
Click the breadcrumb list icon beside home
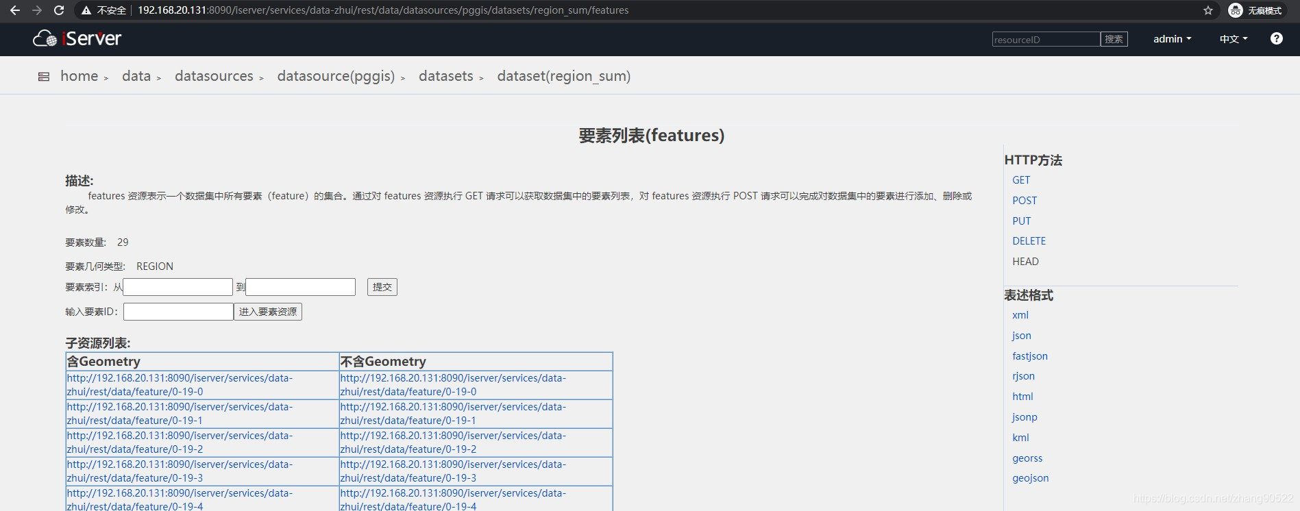tap(44, 77)
